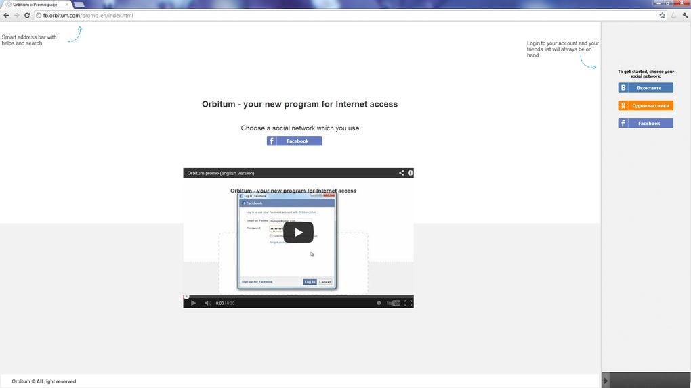Click the To get started sidebar text
691x388 pixels.
[x=646, y=74]
